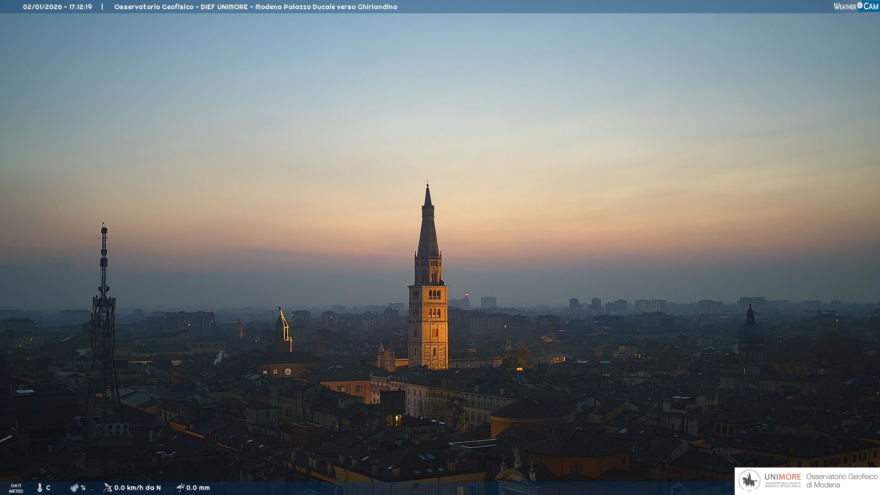Click the Osservatorio Geofisico di Modena label
This screenshot has height=495, width=880.
coord(841,480)
